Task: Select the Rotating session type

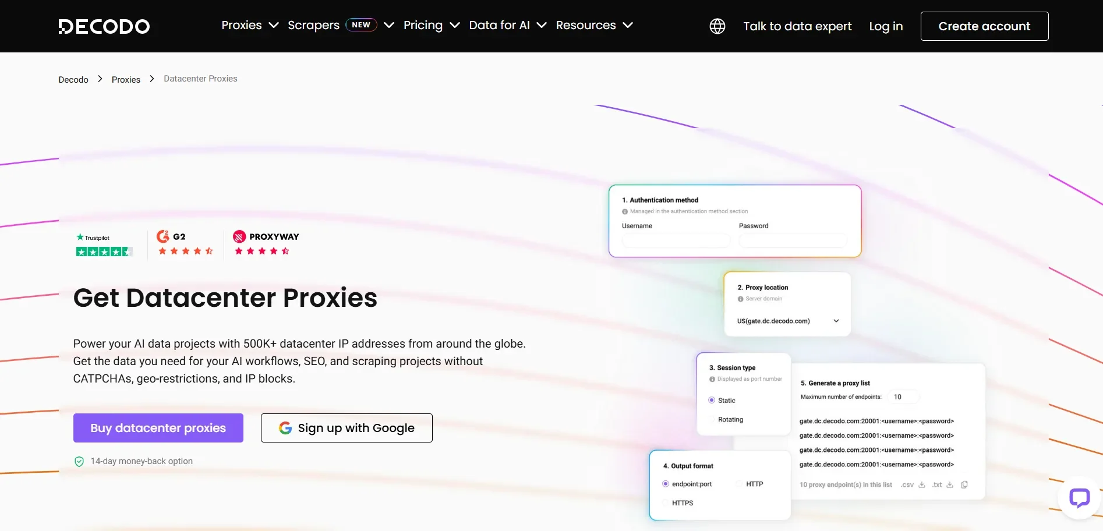Action: click(x=712, y=420)
